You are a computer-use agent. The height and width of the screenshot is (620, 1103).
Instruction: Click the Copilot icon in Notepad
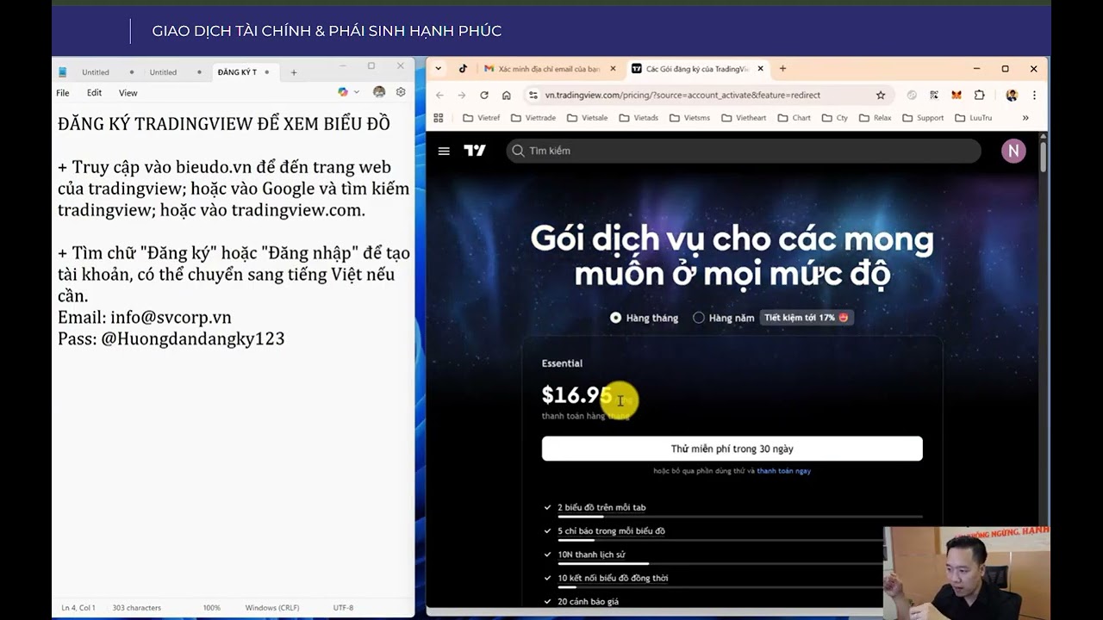pyautogui.click(x=343, y=92)
